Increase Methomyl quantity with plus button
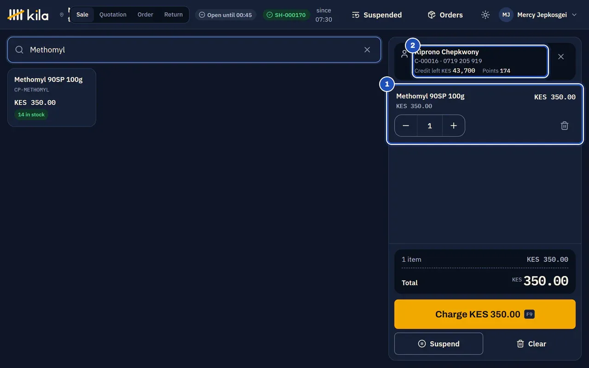The image size is (589, 368). point(454,126)
